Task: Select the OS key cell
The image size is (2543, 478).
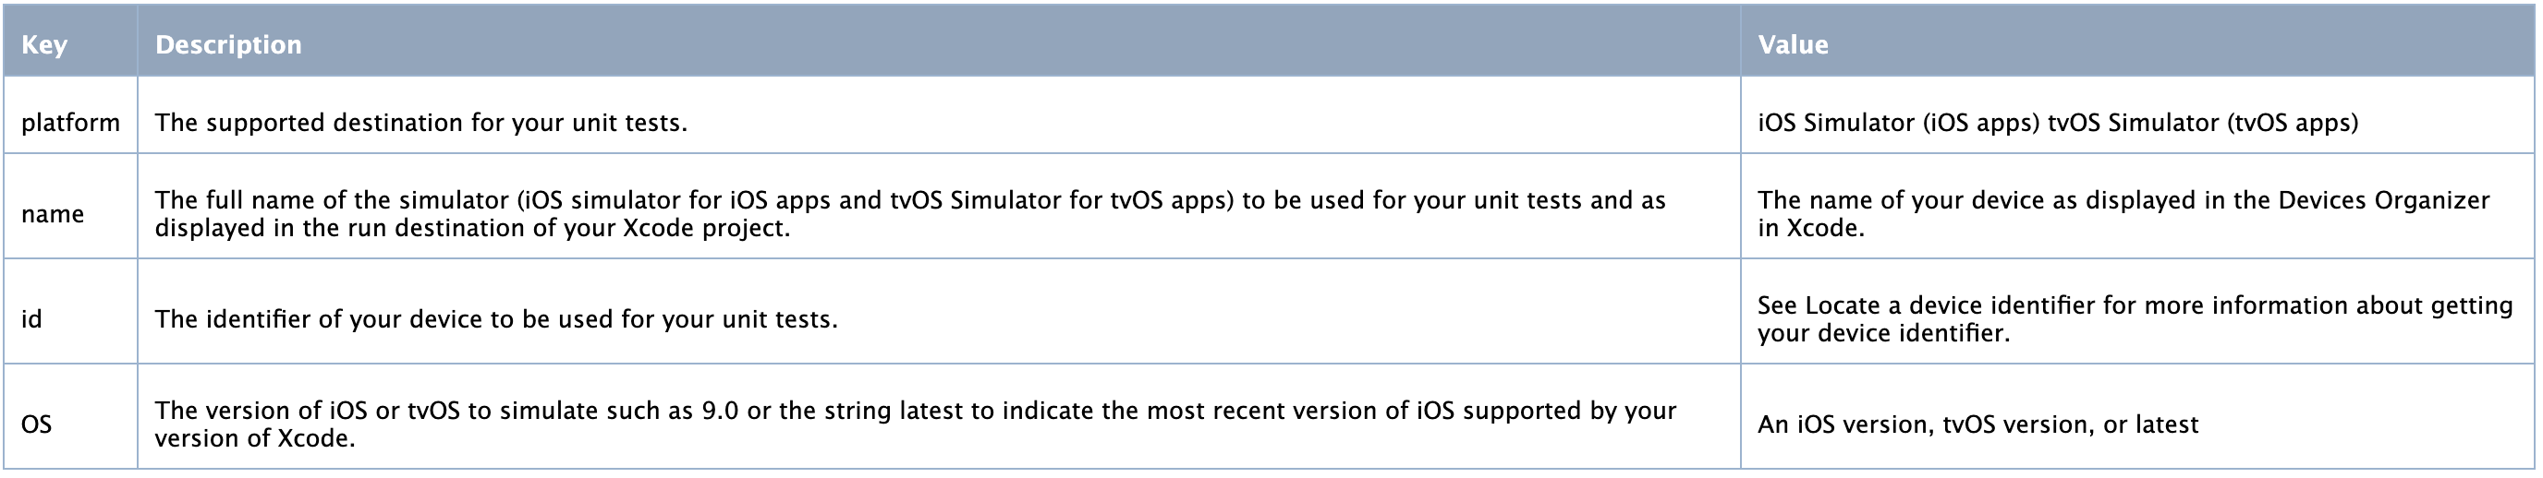Action: (70, 424)
